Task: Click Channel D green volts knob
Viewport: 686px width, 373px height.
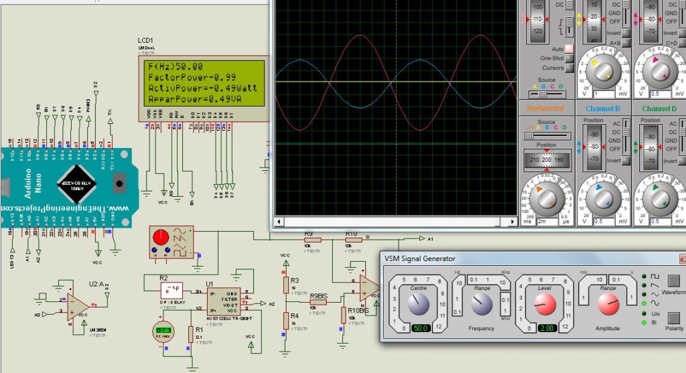Action: tap(659, 198)
